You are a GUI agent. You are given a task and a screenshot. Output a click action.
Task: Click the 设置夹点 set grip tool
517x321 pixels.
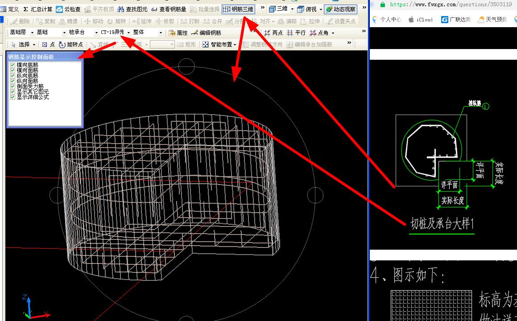341,21
